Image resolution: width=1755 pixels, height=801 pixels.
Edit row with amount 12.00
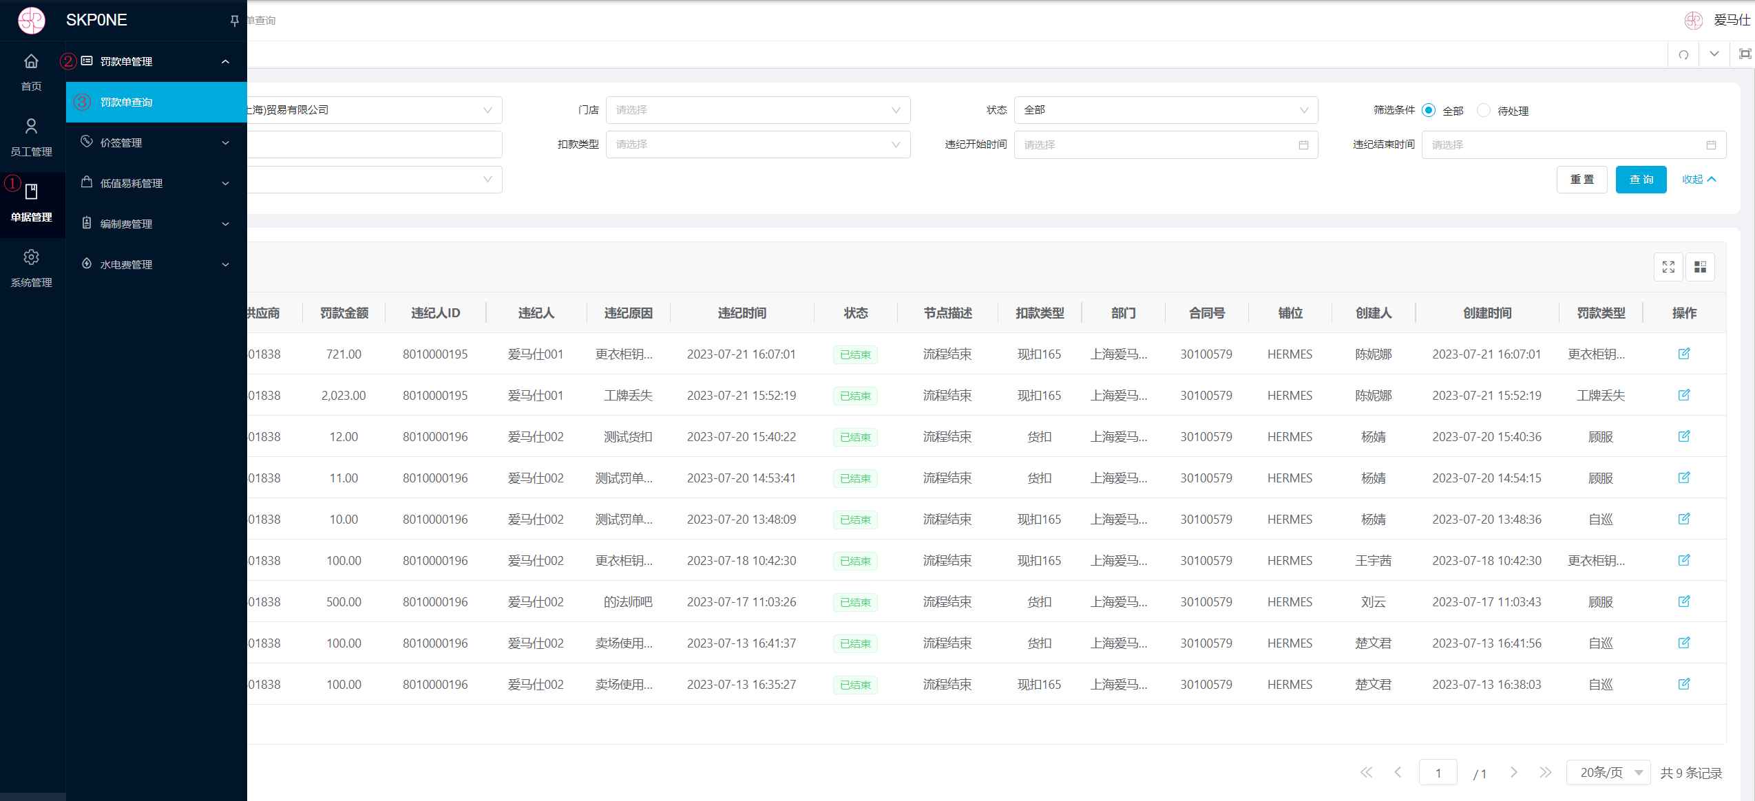tap(1684, 436)
